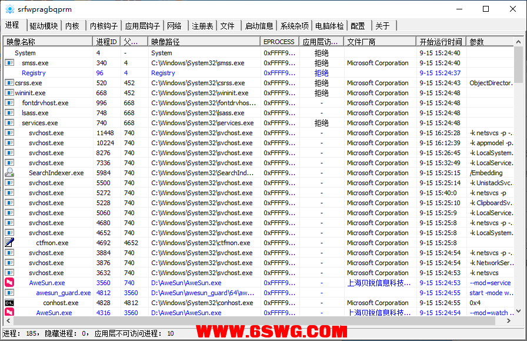
Task: Select the awesun_guard.exe process name
Action: tap(64, 293)
